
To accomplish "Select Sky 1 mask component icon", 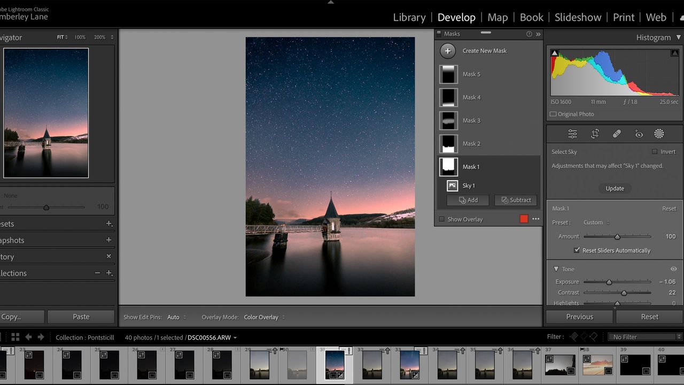I will (452, 186).
